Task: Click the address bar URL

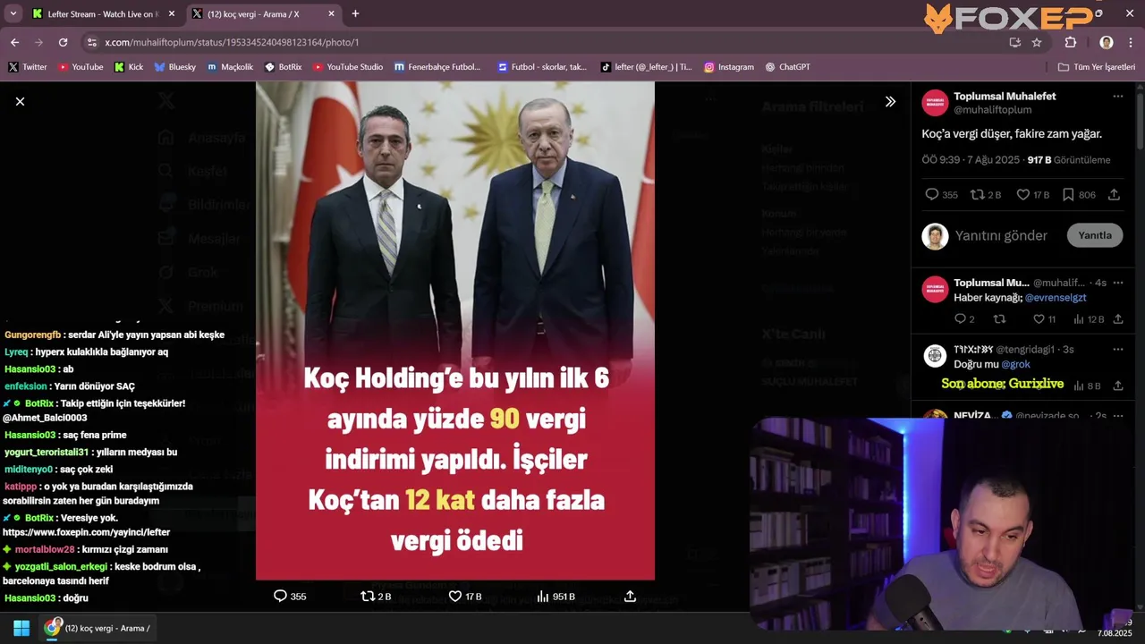Action: pyautogui.click(x=232, y=42)
